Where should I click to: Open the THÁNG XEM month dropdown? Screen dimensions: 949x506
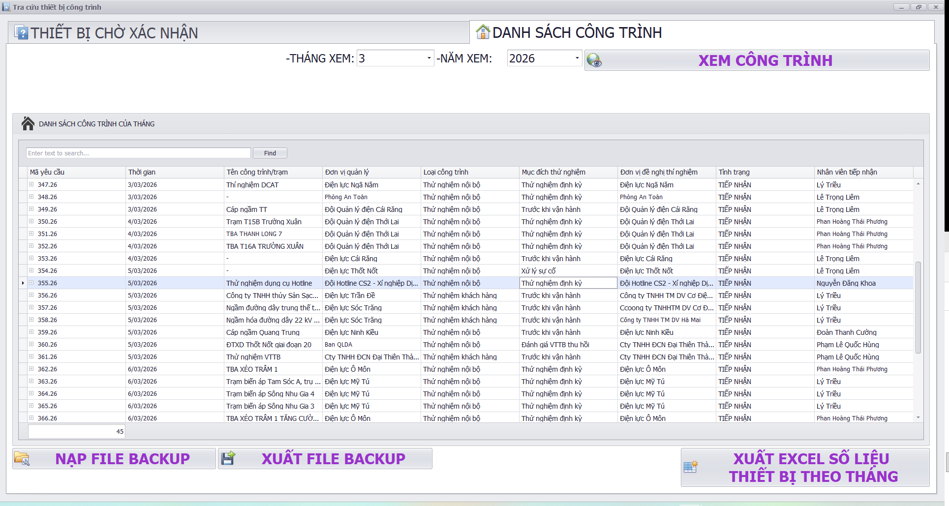click(429, 58)
